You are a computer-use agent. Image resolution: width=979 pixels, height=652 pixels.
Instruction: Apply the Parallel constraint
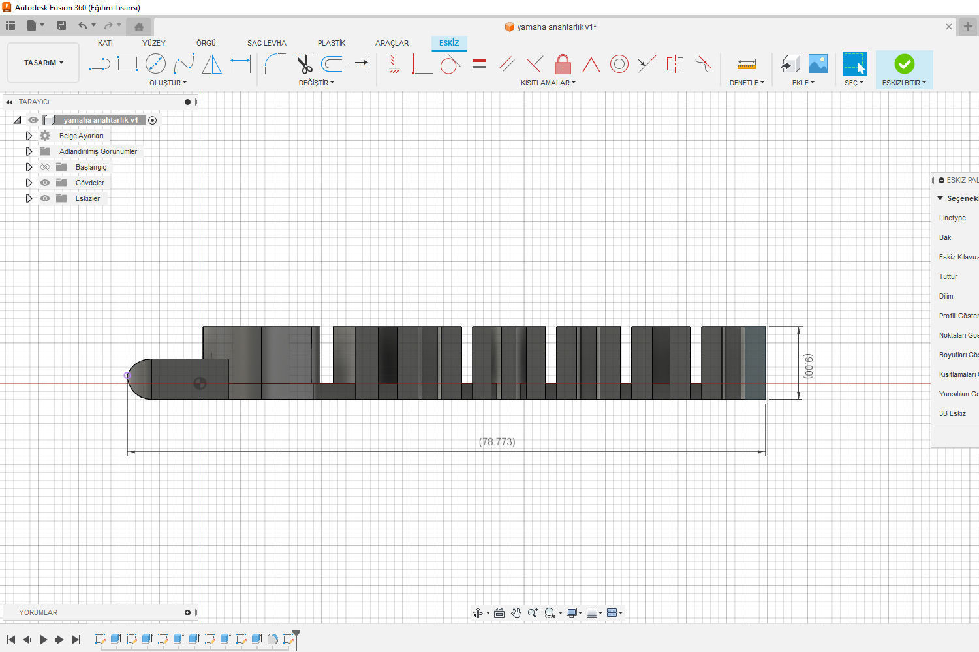[x=506, y=64]
